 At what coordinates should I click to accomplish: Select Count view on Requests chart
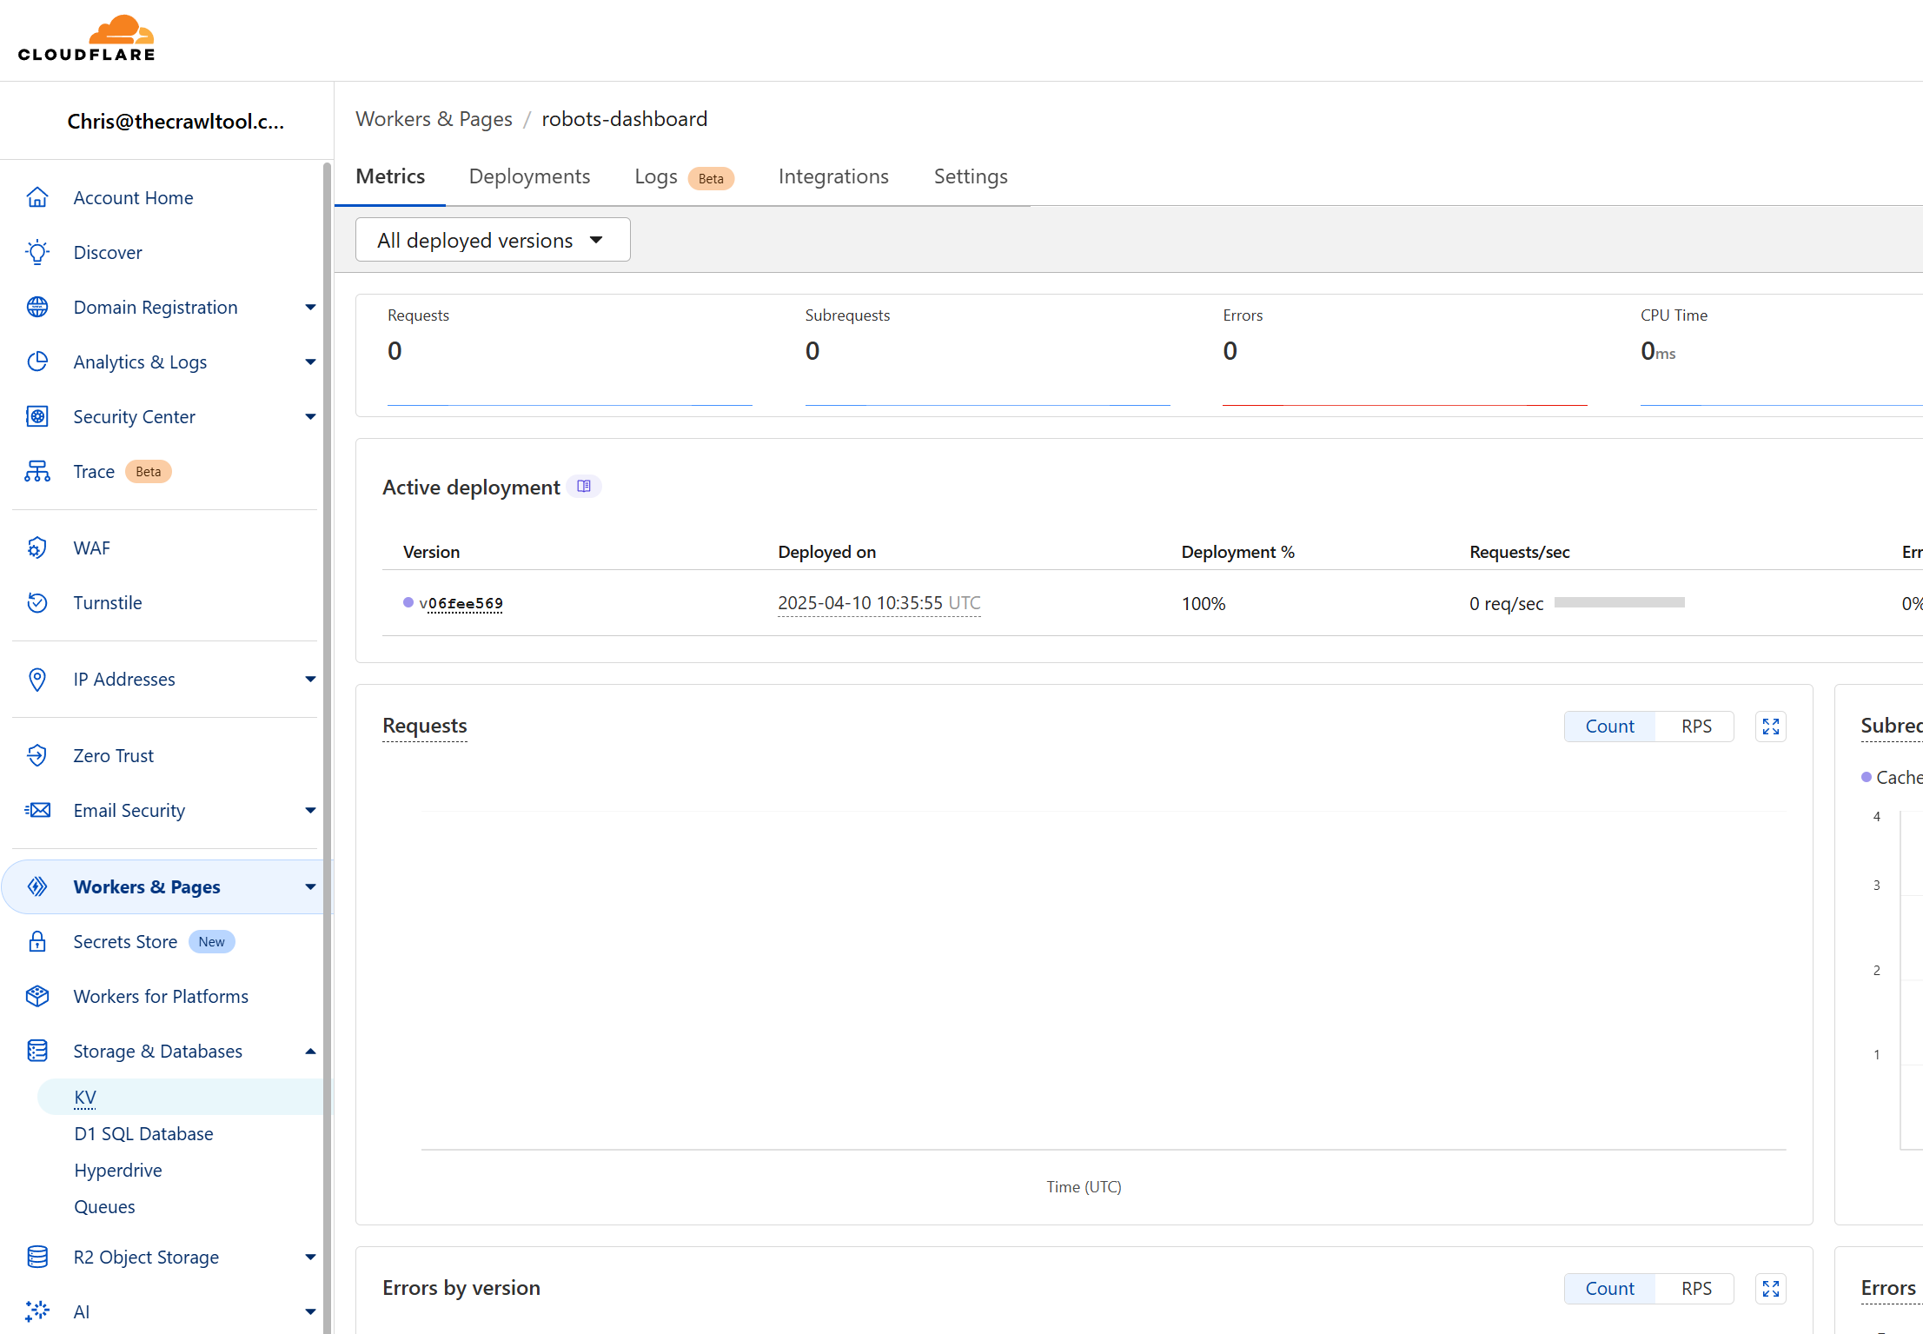pos(1609,727)
